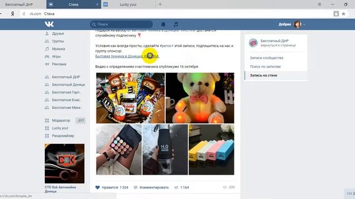Open the chocolate basket photo
This screenshot has width=355, height=199.
[130, 98]
